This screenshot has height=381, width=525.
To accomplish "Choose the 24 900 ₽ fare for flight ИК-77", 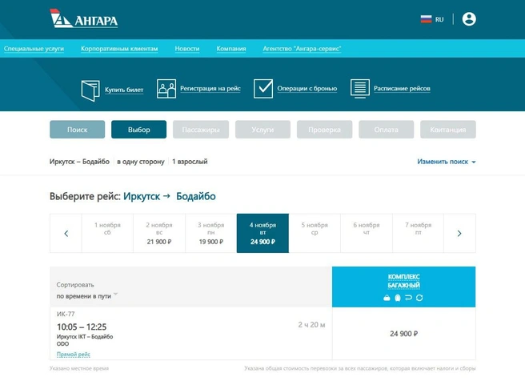I will [x=404, y=334].
